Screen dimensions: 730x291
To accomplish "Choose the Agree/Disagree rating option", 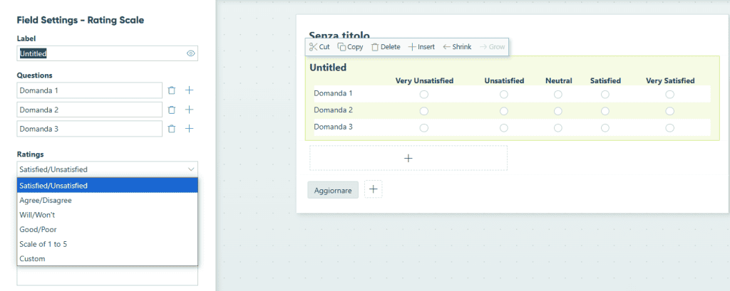I will [x=107, y=201].
